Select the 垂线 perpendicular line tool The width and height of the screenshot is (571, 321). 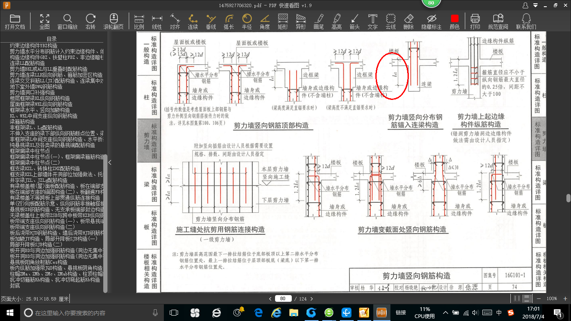coord(211,21)
